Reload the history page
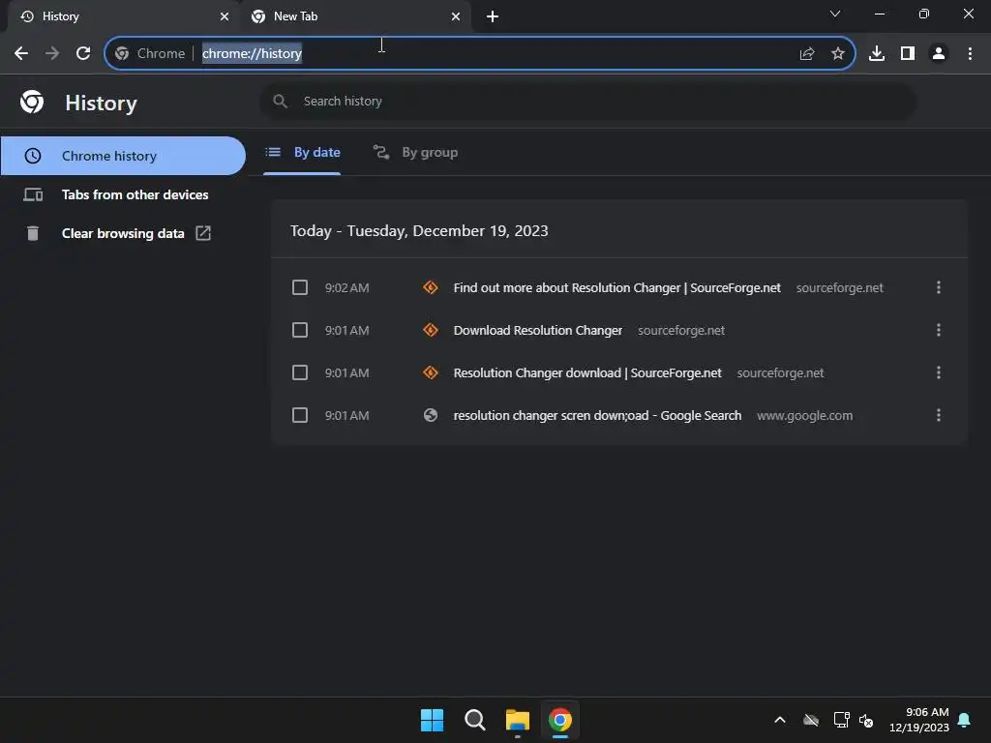This screenshot has width=991, height=743. tap(83, 53)
